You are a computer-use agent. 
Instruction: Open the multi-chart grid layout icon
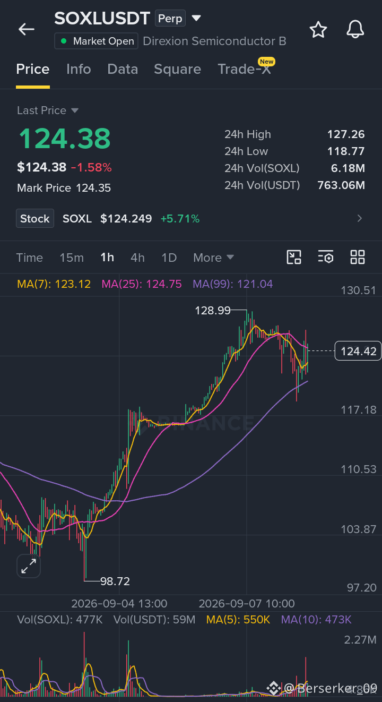tap(358, 258)
